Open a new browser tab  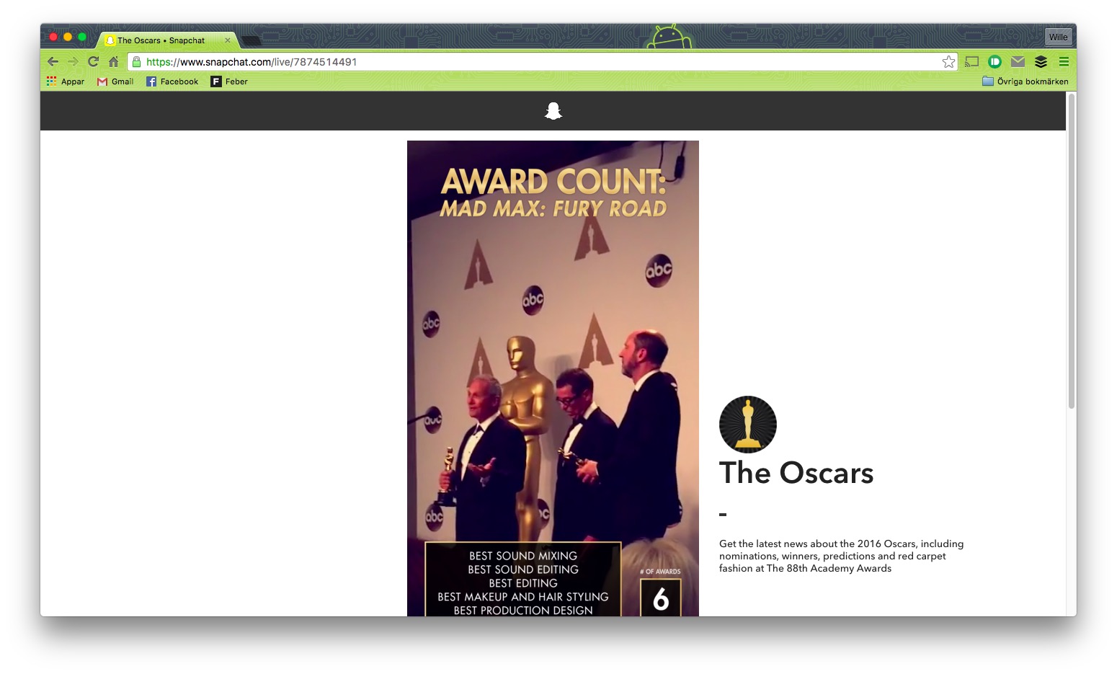251,40
